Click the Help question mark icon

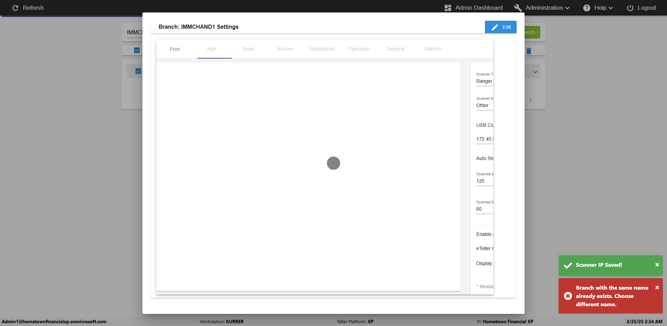click(587, 8)
